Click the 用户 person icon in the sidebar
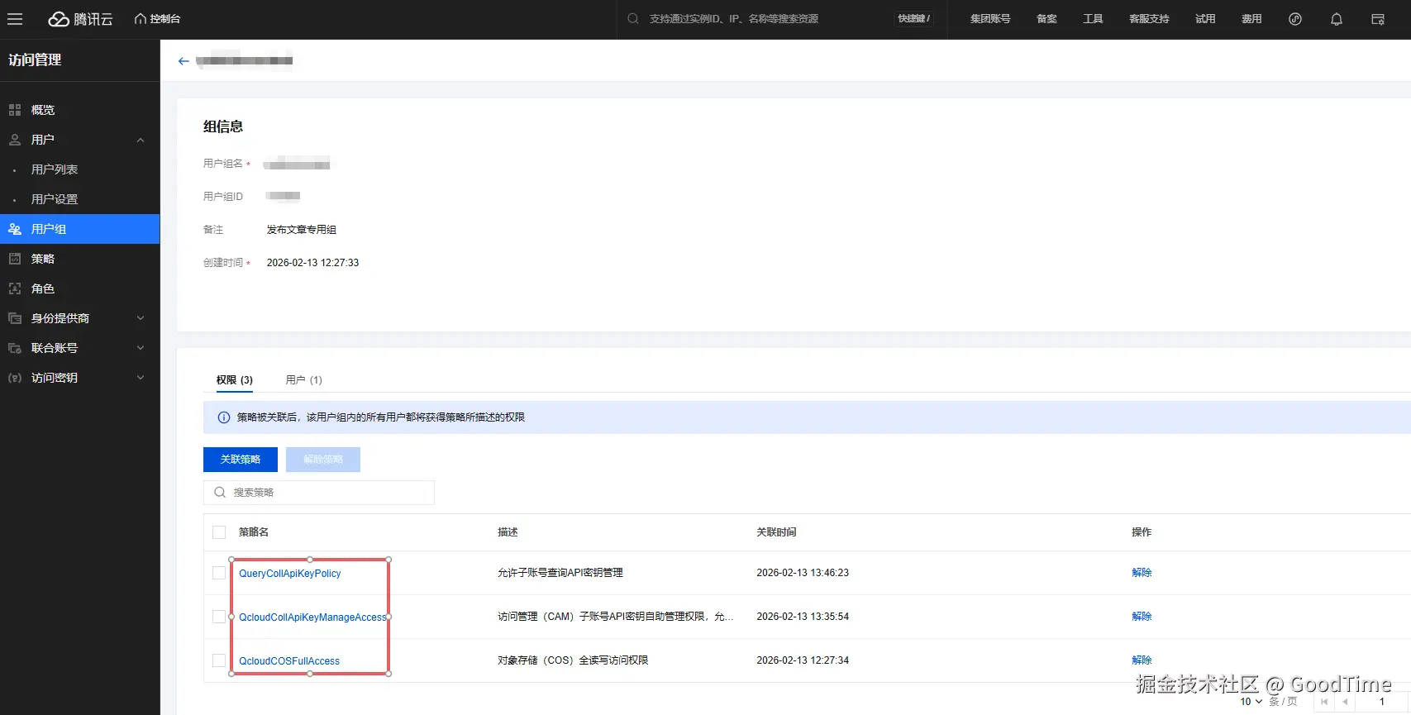 [x=15, y=140]
